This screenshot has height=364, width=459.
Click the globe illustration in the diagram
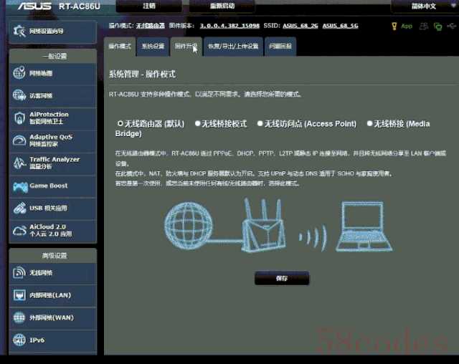(x=188, y=224)
